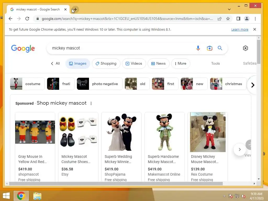Switch to Shopping results
The image size is (268, 201).
coord(106,64)
